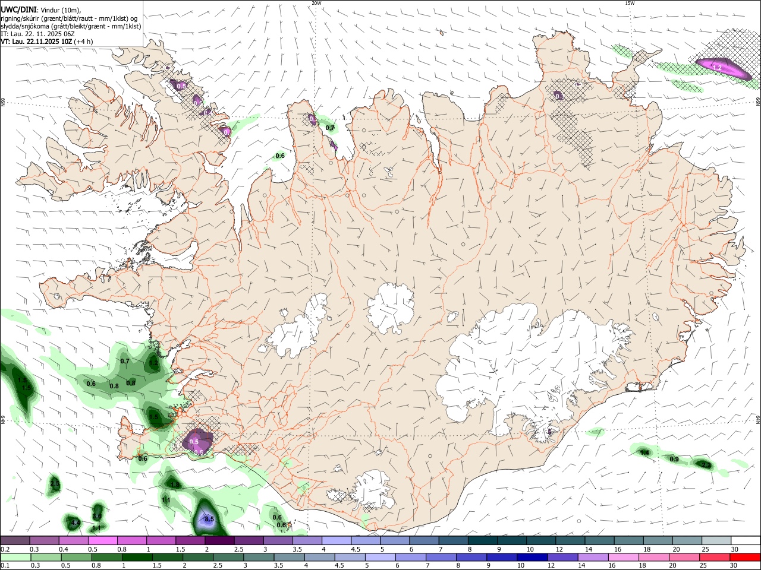The width and height of the screenshot is (761, 570).
Task: Click the '4.4' precipitation value in the southwest sea
Action: coord(75,523)
